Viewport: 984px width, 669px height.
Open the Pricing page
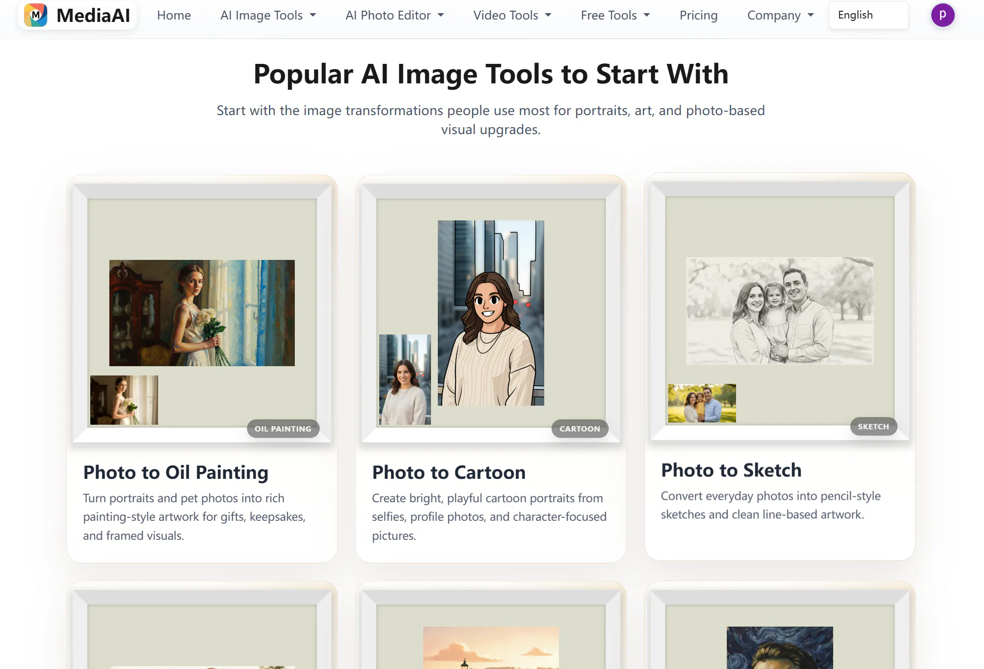(x=698, y=15)
